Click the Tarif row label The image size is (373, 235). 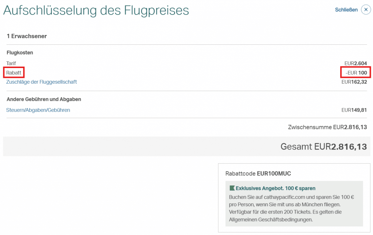tap(11, 63)
